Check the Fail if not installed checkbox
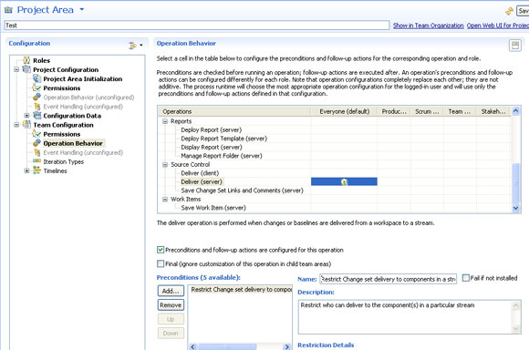The width and height of the screenshot is (529, 350). tap(465, 278)
